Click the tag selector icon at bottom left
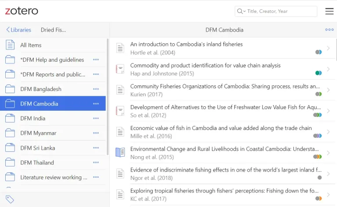 10,200
